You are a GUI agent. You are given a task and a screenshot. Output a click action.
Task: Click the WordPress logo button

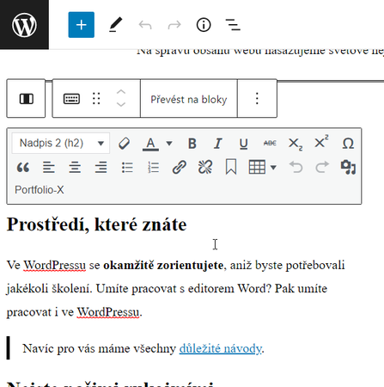tap(24, 25)
